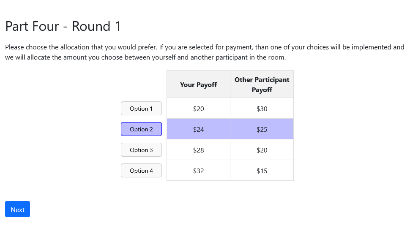The width and height of the screenshot is (410, 234).
Task: Click the highlighted $25 payoff cell
Action: tap(262, 129)
